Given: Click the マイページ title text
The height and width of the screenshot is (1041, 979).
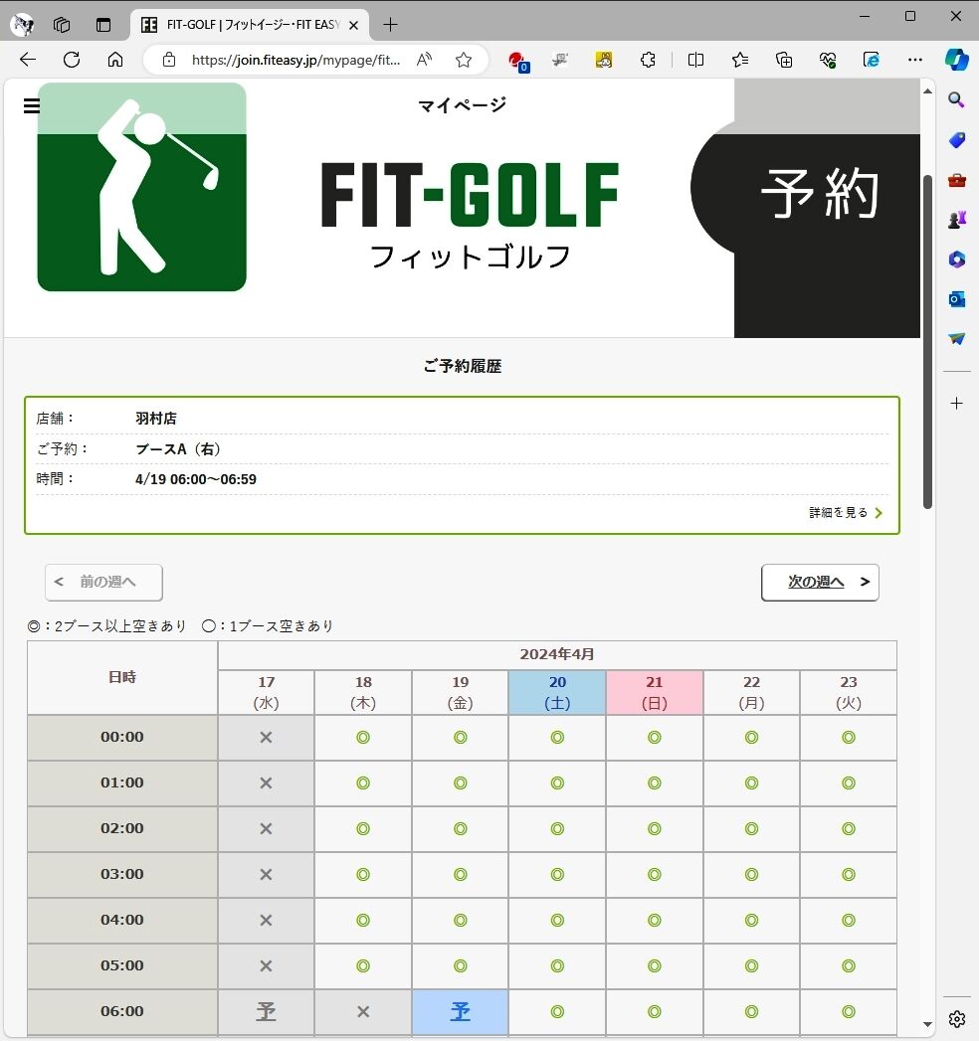Looking at the screenshot, I should (463, 105).
